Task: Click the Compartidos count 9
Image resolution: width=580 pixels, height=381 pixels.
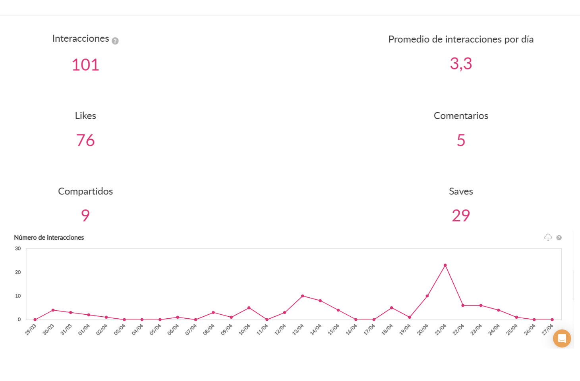Action: point(85,216)
